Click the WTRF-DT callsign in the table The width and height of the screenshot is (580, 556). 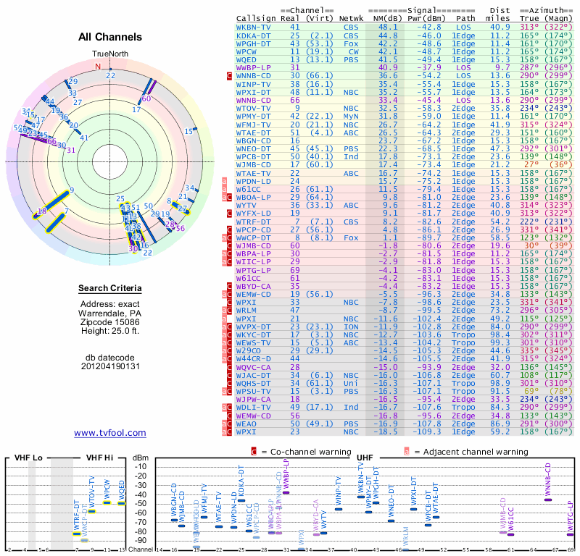point(253,222)
